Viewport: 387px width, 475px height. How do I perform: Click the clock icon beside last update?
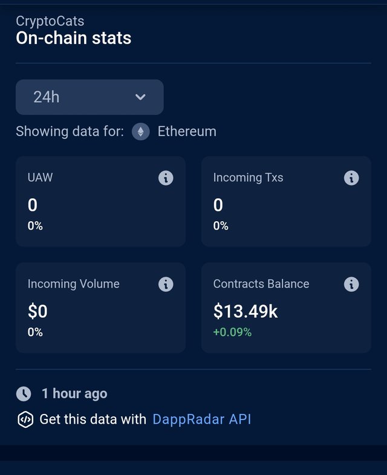(24, 393)
